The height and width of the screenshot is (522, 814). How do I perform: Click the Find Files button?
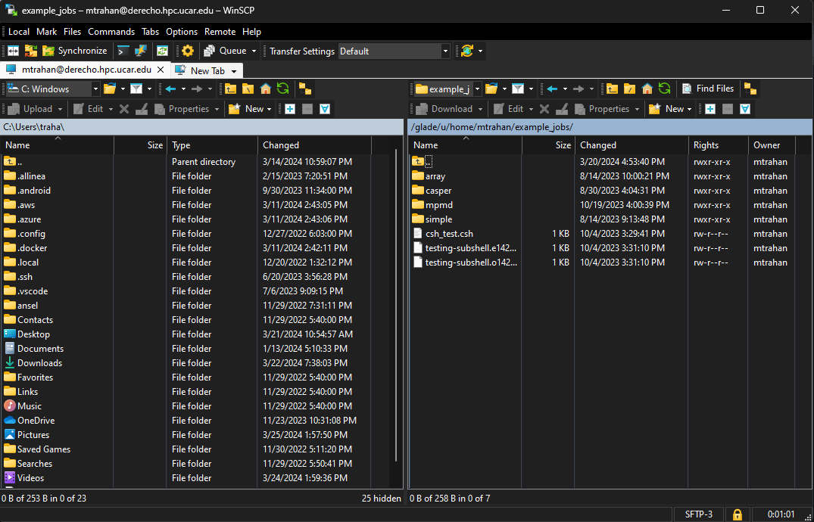pos(707,89)
